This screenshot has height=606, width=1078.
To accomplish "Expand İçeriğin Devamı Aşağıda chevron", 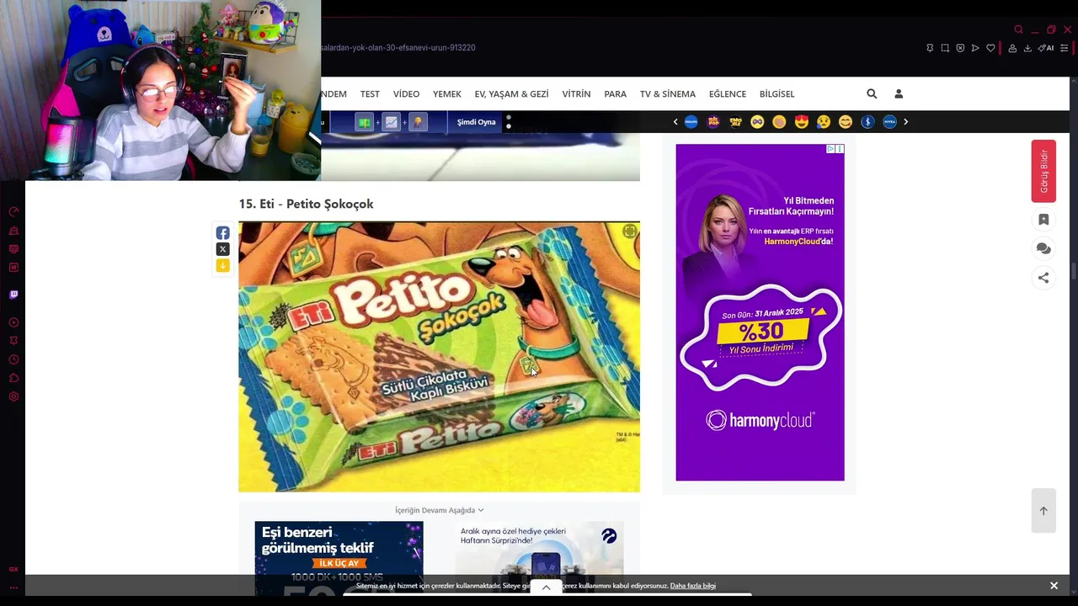I will point(481,510).
